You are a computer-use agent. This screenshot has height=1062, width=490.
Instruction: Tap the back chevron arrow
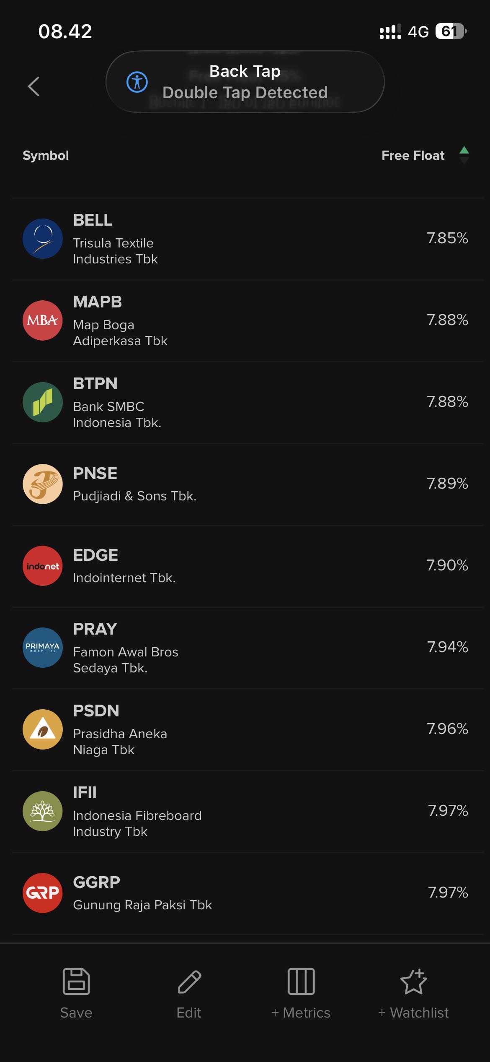tap(34, 86)
